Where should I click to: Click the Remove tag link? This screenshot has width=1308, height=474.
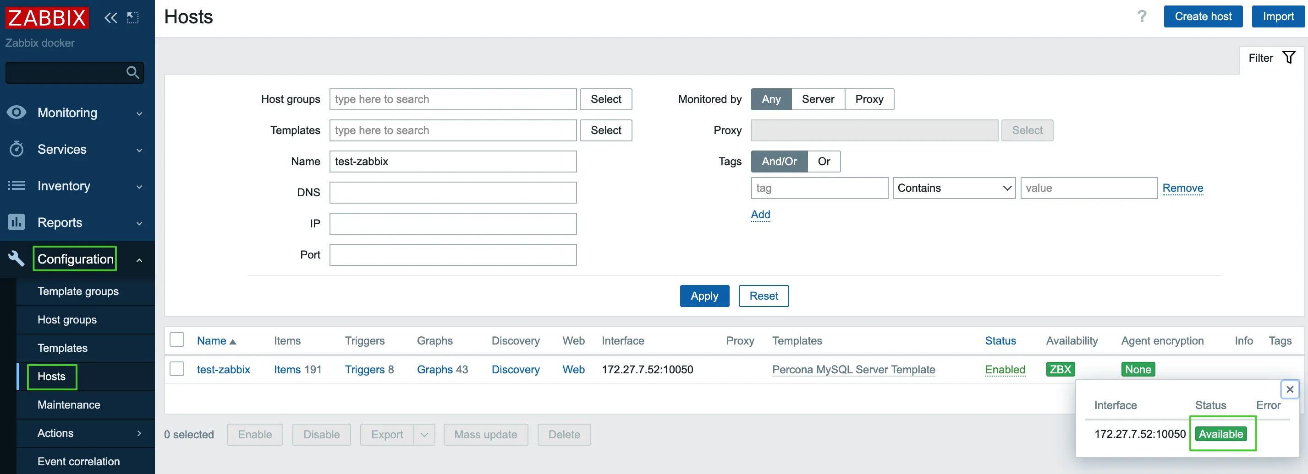tap(1182, 188)
